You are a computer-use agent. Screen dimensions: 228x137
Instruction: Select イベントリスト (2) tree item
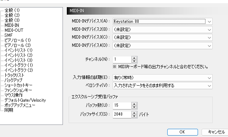coord(18,55)
